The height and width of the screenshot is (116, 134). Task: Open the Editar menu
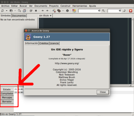(x=14, y=6)
